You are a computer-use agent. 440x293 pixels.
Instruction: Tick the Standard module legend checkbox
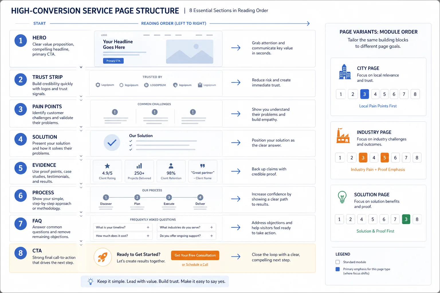click(x=337, y=262)
